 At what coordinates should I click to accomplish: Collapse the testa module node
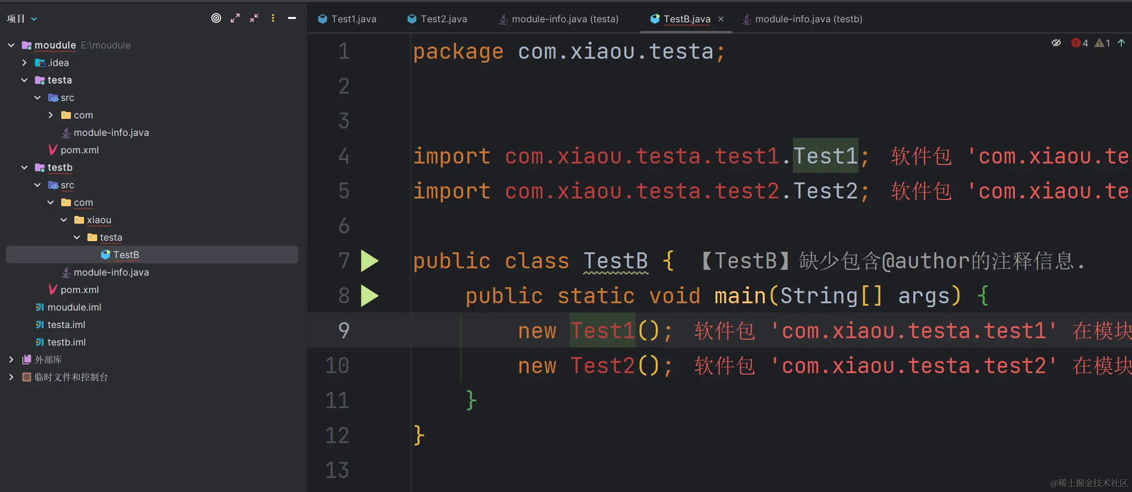24,80
